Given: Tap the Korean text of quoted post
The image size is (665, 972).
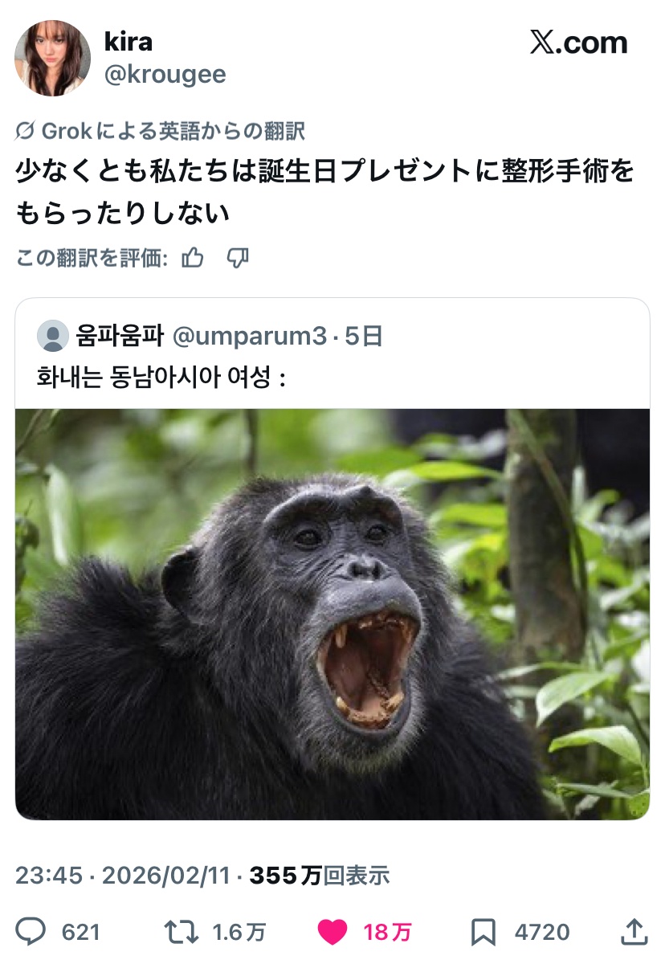Looking at the screenshot, I should (x=161, y=376).
